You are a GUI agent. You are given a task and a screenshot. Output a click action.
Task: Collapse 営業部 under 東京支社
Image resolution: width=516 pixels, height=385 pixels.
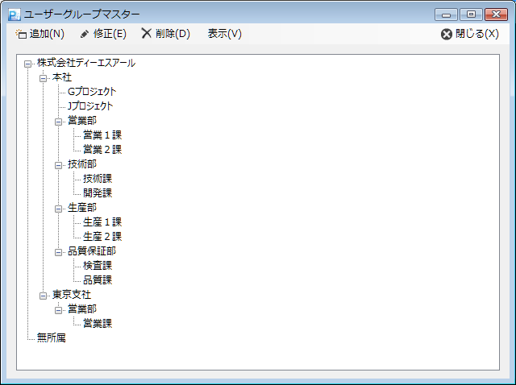click(59, 310)
